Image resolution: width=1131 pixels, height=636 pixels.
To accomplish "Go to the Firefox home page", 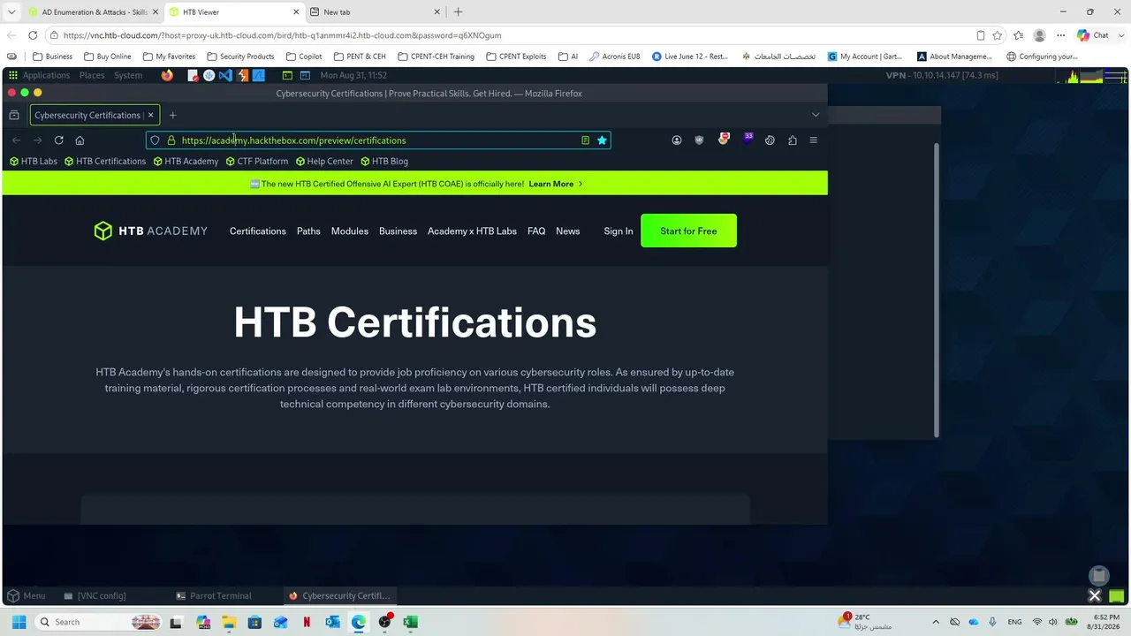I will [x=80, y=140].
